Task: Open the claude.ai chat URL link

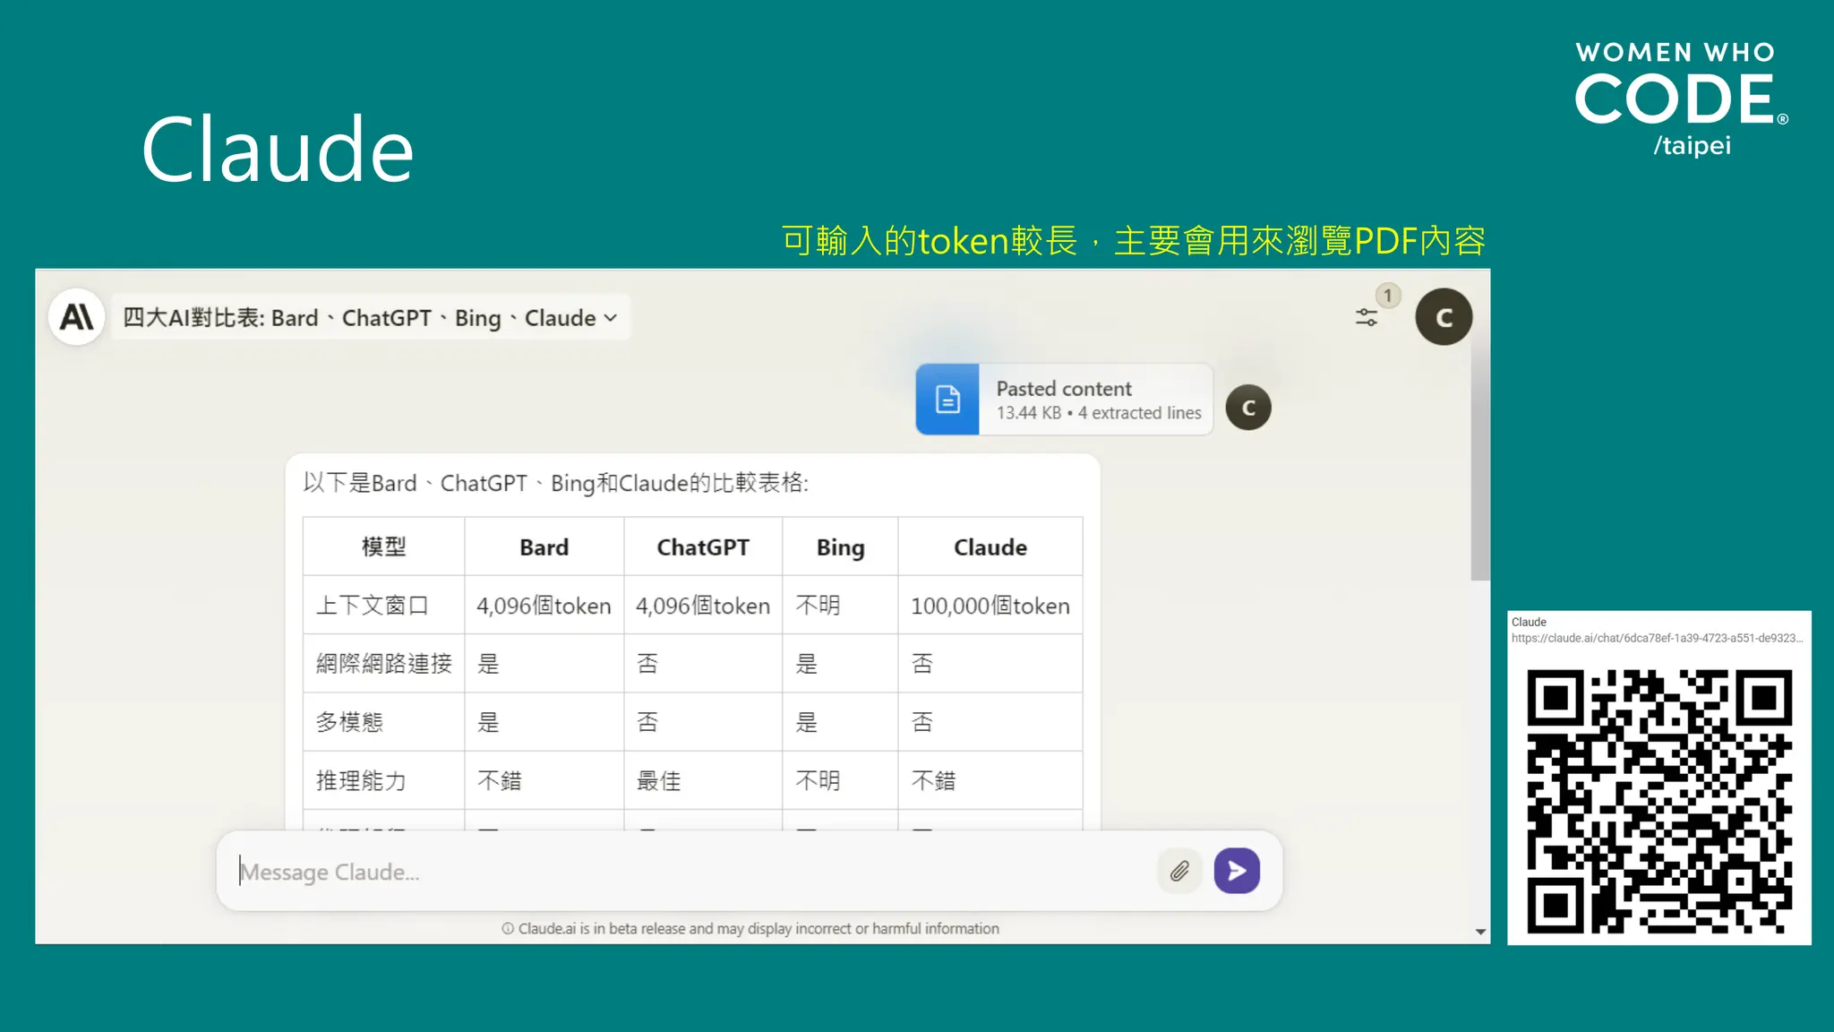Action: point(1657,639)
